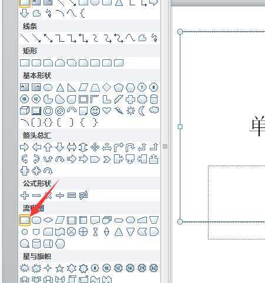Select the Plus sign equation shape
The width and height of the screenshot is (265, 283).
click(25, 196)
